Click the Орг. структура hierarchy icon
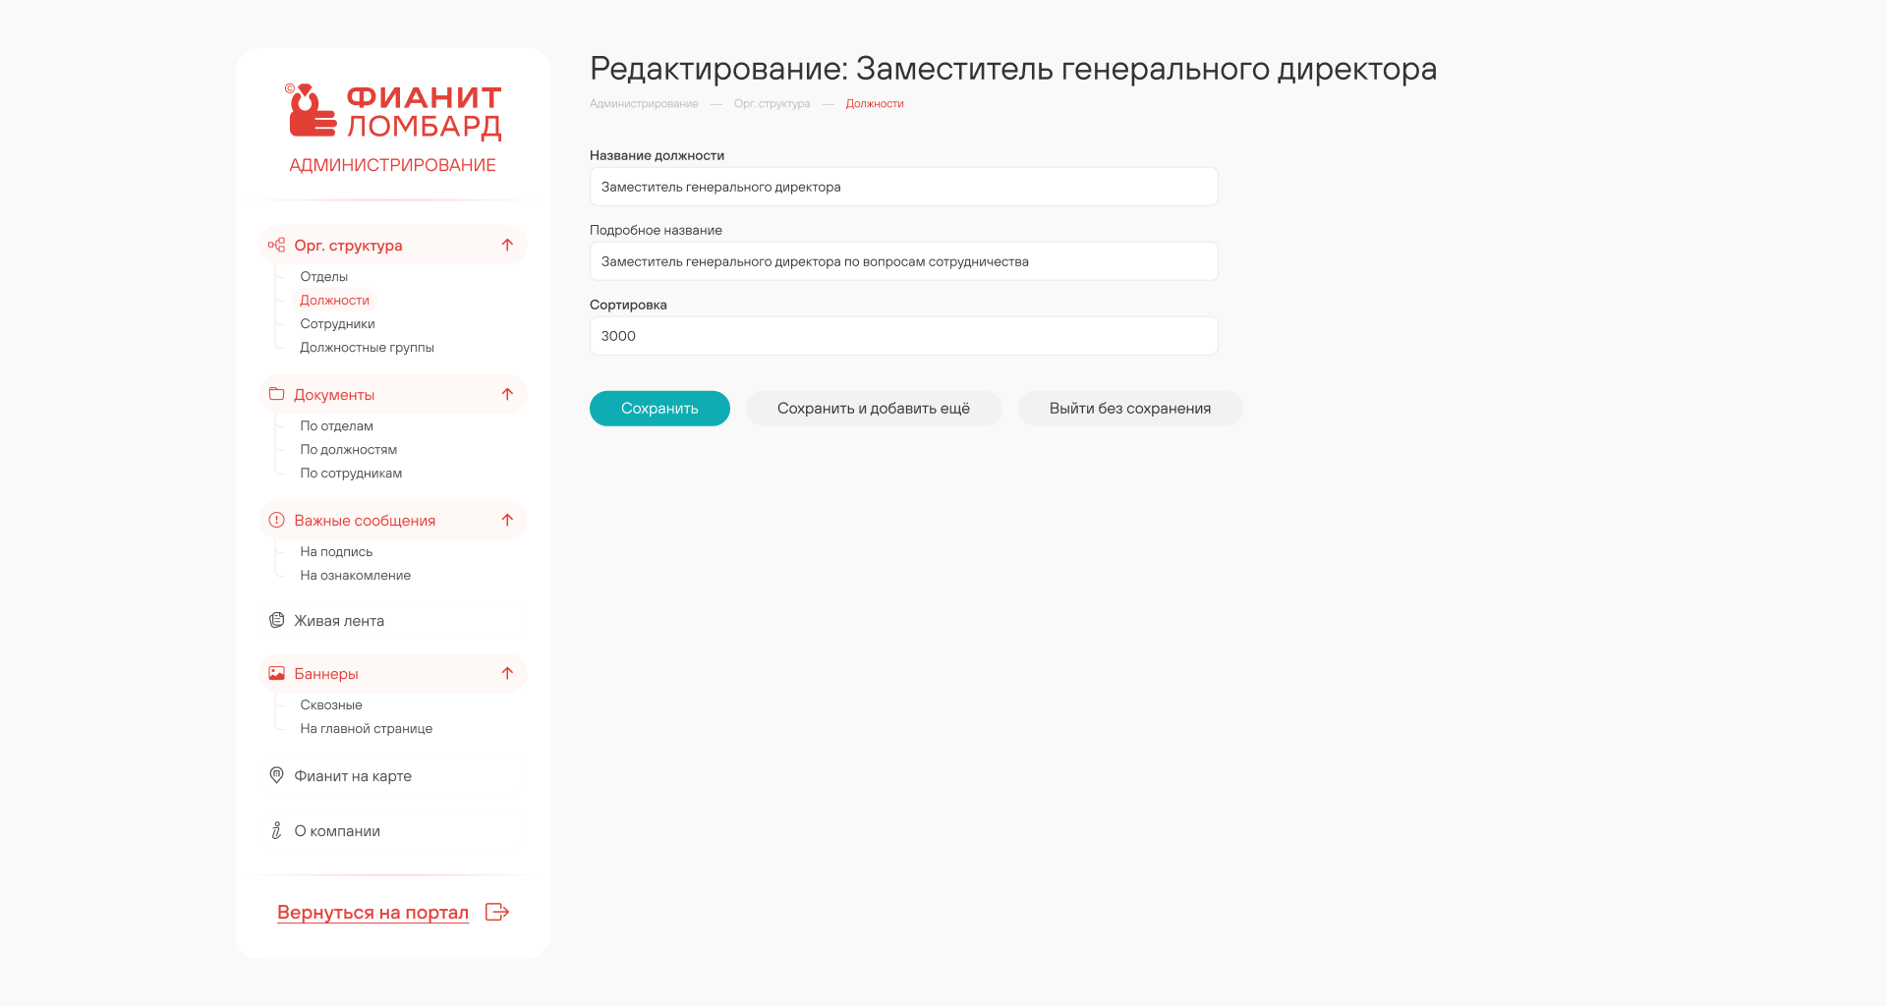Screen dimensions: 1887x1007 277,245
